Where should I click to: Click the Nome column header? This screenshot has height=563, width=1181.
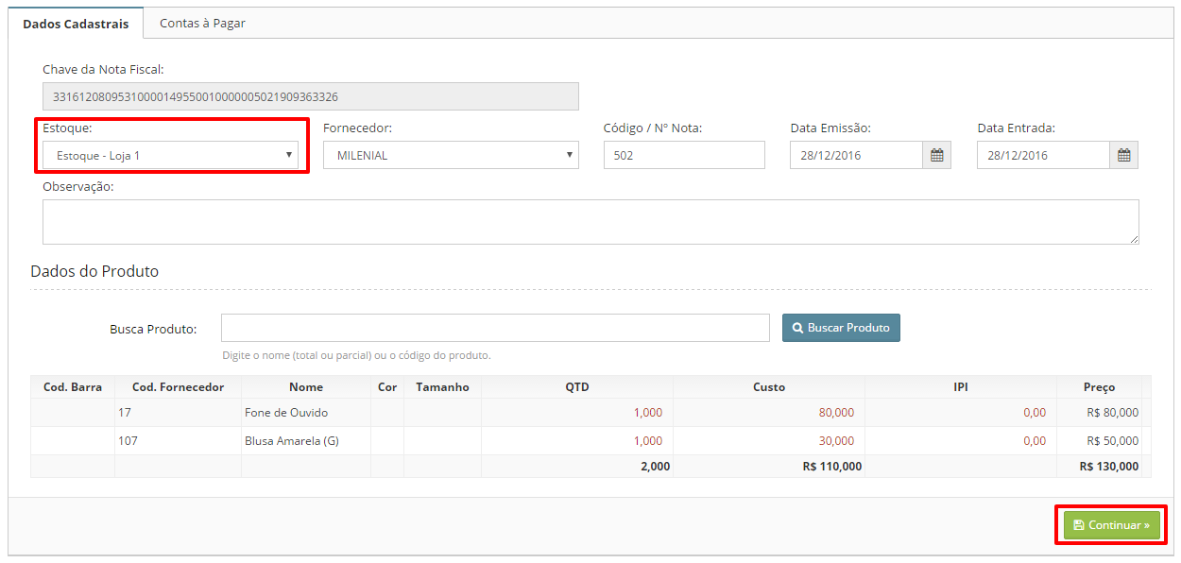306,387
